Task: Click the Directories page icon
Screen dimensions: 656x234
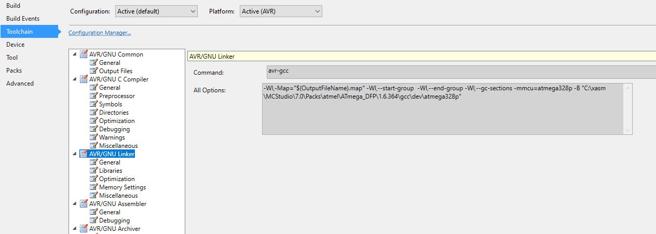Action: pos(94,113)
